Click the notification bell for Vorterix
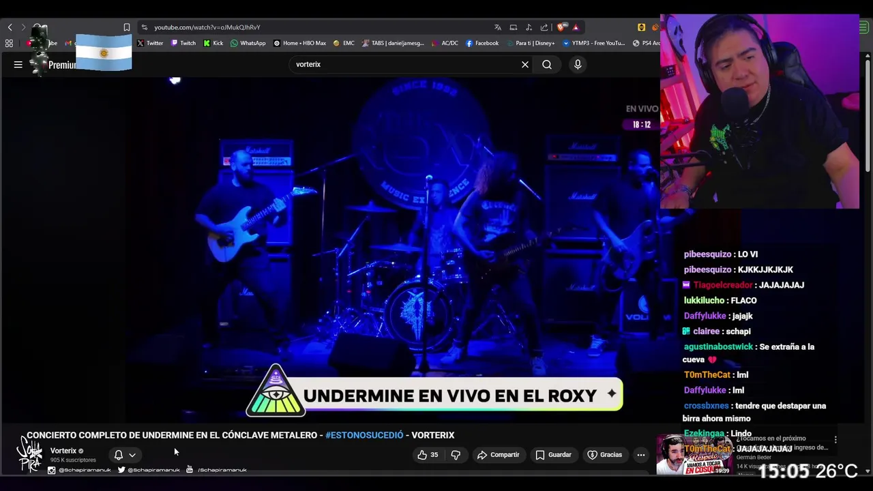Image resolution: width=873 pixels, height=491 pixels. point(118,455)
